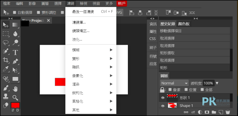Align right edges in options bar
The image size is (238, 116).
[x=149, y=12]
